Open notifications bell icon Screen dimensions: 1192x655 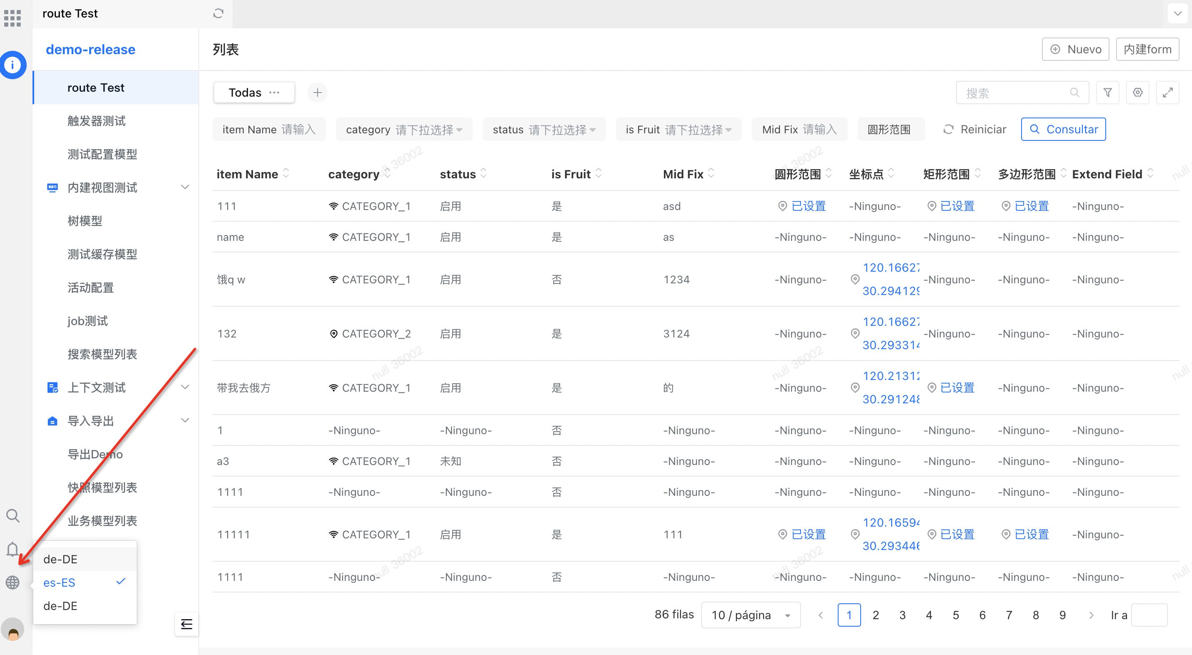[x=13, y=549]
